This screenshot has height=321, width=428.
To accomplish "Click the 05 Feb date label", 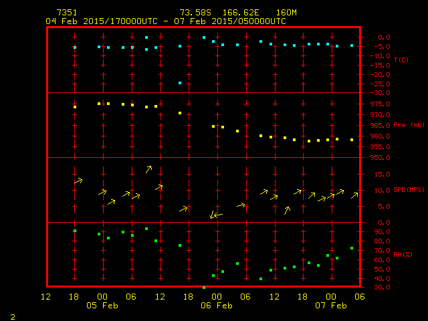I will 102,305.
